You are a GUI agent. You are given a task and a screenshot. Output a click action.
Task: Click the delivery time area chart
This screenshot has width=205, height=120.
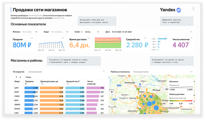point(108,43)
